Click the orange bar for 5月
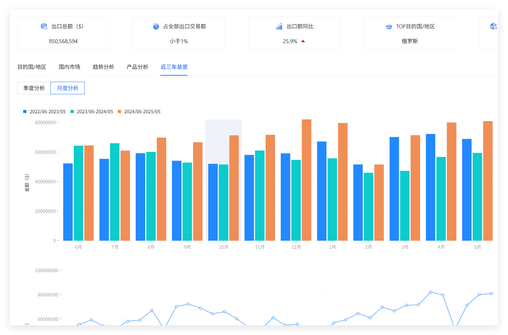 pyautogui.click(x=488, y=181)
